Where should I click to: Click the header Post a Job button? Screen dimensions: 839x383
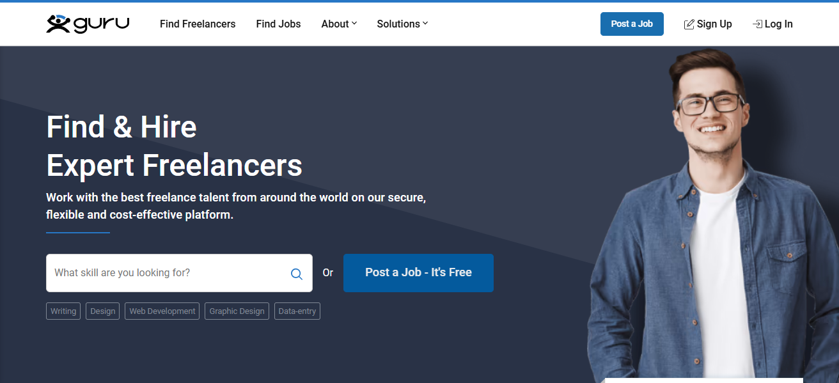pos(632,24)
